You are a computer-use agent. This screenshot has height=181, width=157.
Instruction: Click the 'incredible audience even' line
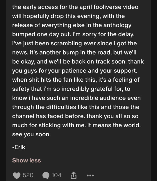point(76,98)
